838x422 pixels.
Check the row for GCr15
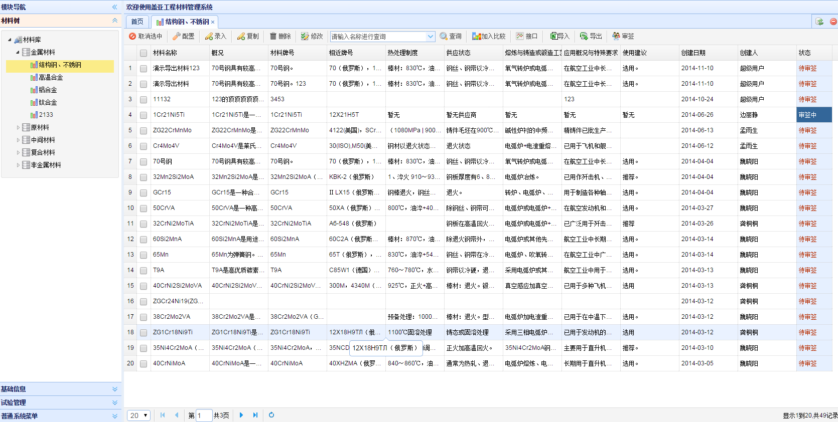pyautogui.click(x=144, y=193)
